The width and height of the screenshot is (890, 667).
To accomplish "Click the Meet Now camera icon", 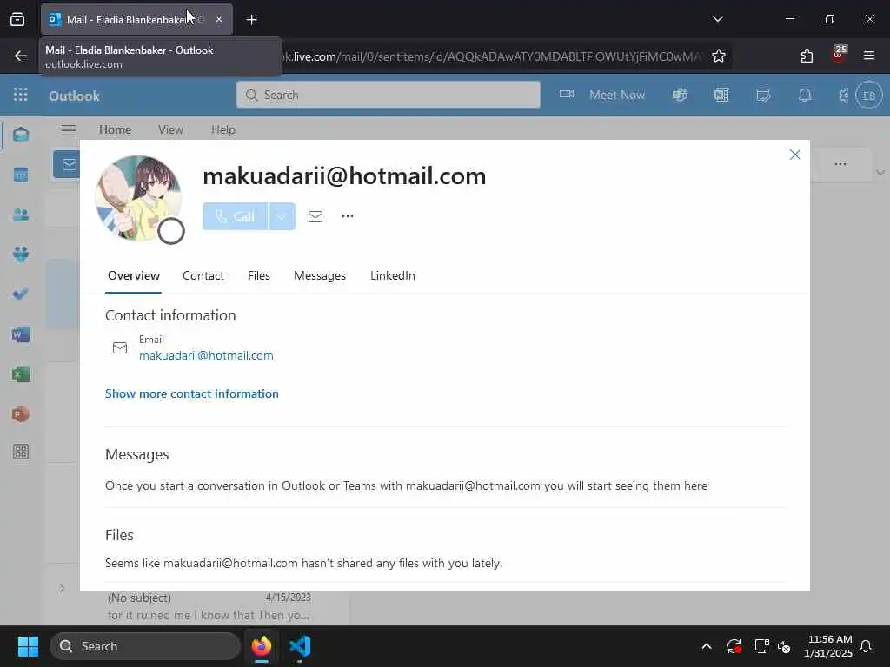I will pos(567,95).
